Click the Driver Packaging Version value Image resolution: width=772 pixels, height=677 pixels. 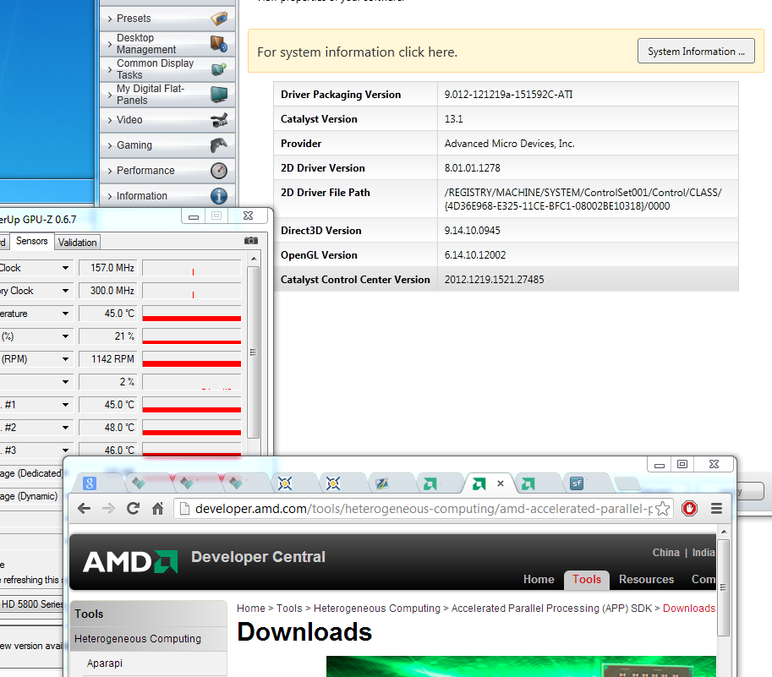(x=508, y=95)
